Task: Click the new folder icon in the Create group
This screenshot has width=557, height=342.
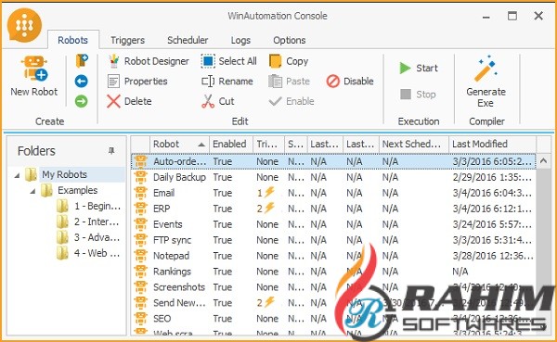Action: pos(82,60)
